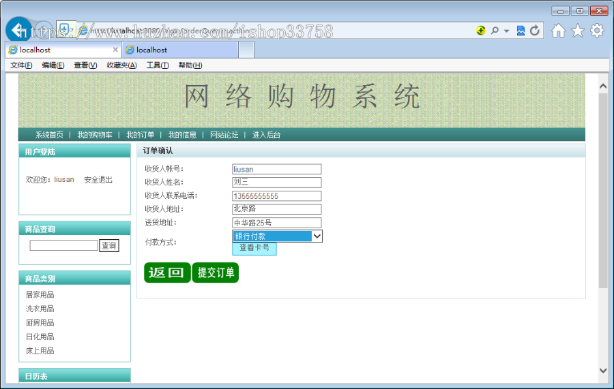
Task: Click the vertical scrollbar thumb
Action: click(x=603, y=191)
